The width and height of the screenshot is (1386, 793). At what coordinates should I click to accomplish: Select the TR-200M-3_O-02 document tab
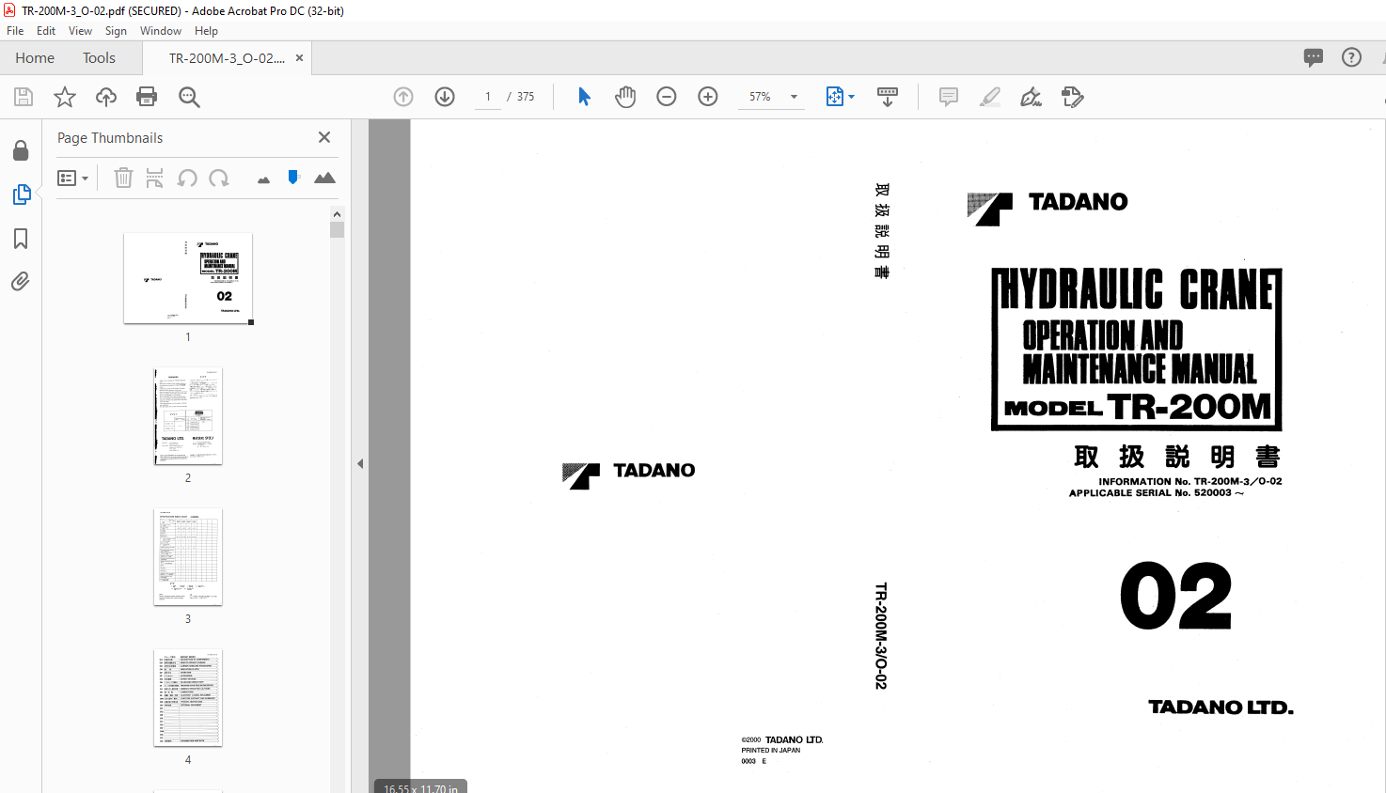pos(227,58)
